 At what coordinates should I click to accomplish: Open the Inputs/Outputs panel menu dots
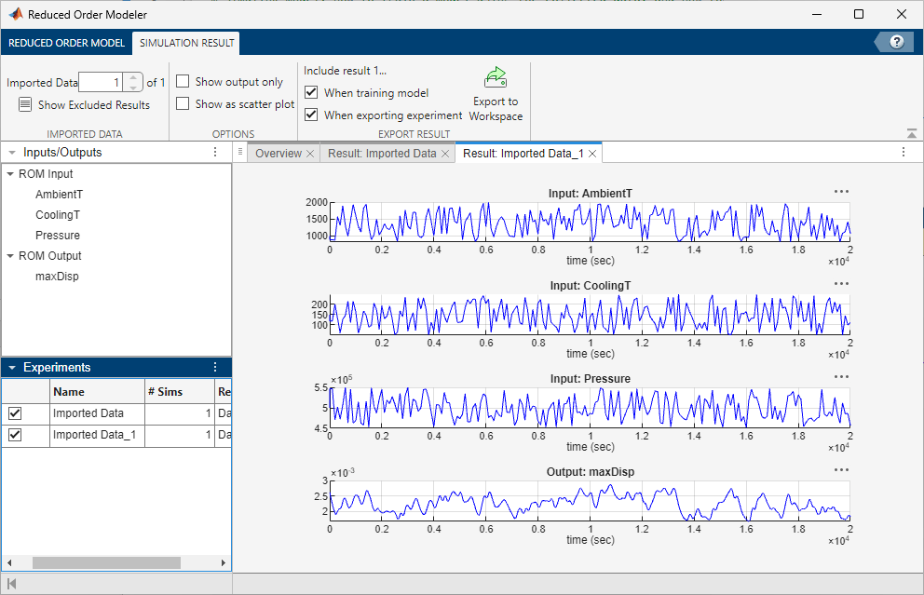coord(215,151)
